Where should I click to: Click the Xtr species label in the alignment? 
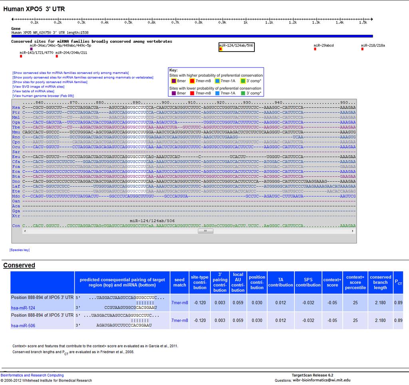pos(16,216)
